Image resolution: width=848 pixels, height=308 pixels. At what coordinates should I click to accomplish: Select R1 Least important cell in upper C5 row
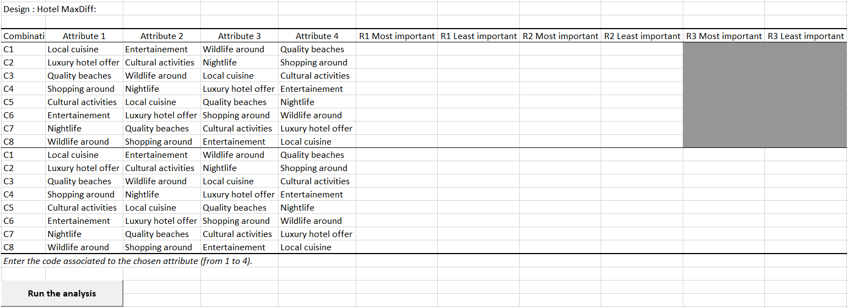(479, 102)
